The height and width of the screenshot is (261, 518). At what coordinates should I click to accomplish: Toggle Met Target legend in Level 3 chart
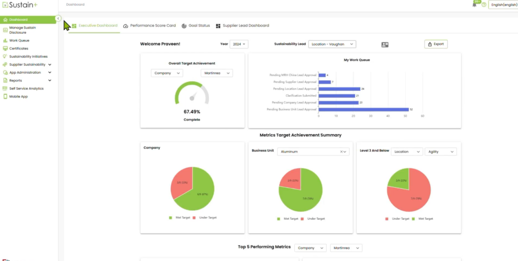(x=423, y=219)
